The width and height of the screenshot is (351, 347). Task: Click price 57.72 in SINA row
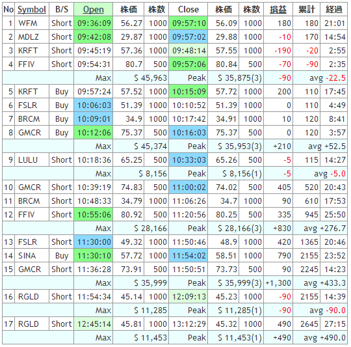129,256
